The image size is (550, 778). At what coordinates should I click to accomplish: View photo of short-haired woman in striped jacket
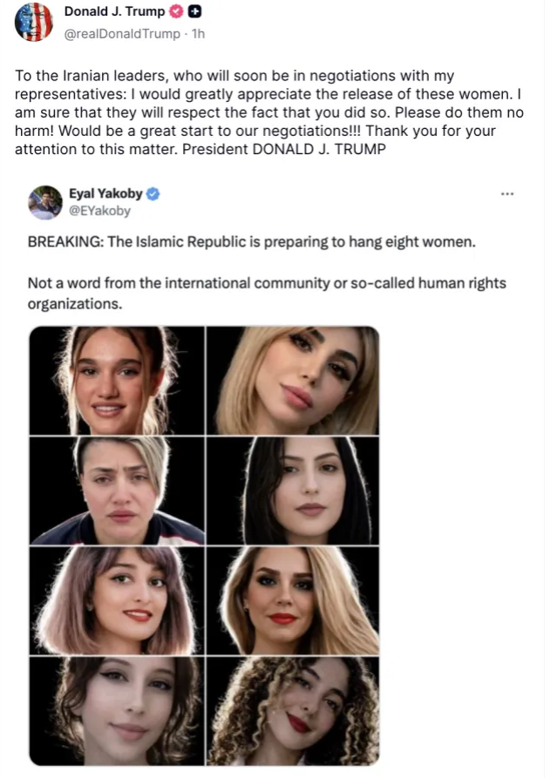coord(117,490)
